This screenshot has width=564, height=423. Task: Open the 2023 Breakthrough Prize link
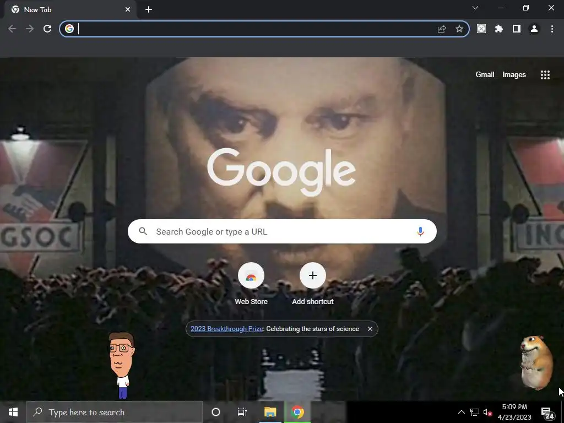(x=227, y=329)
